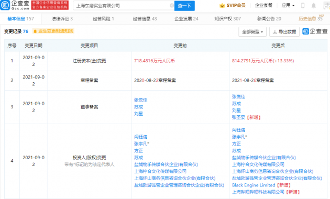
Task: Select 注册资本(金)变更 item cell
Action: point(89,61)
